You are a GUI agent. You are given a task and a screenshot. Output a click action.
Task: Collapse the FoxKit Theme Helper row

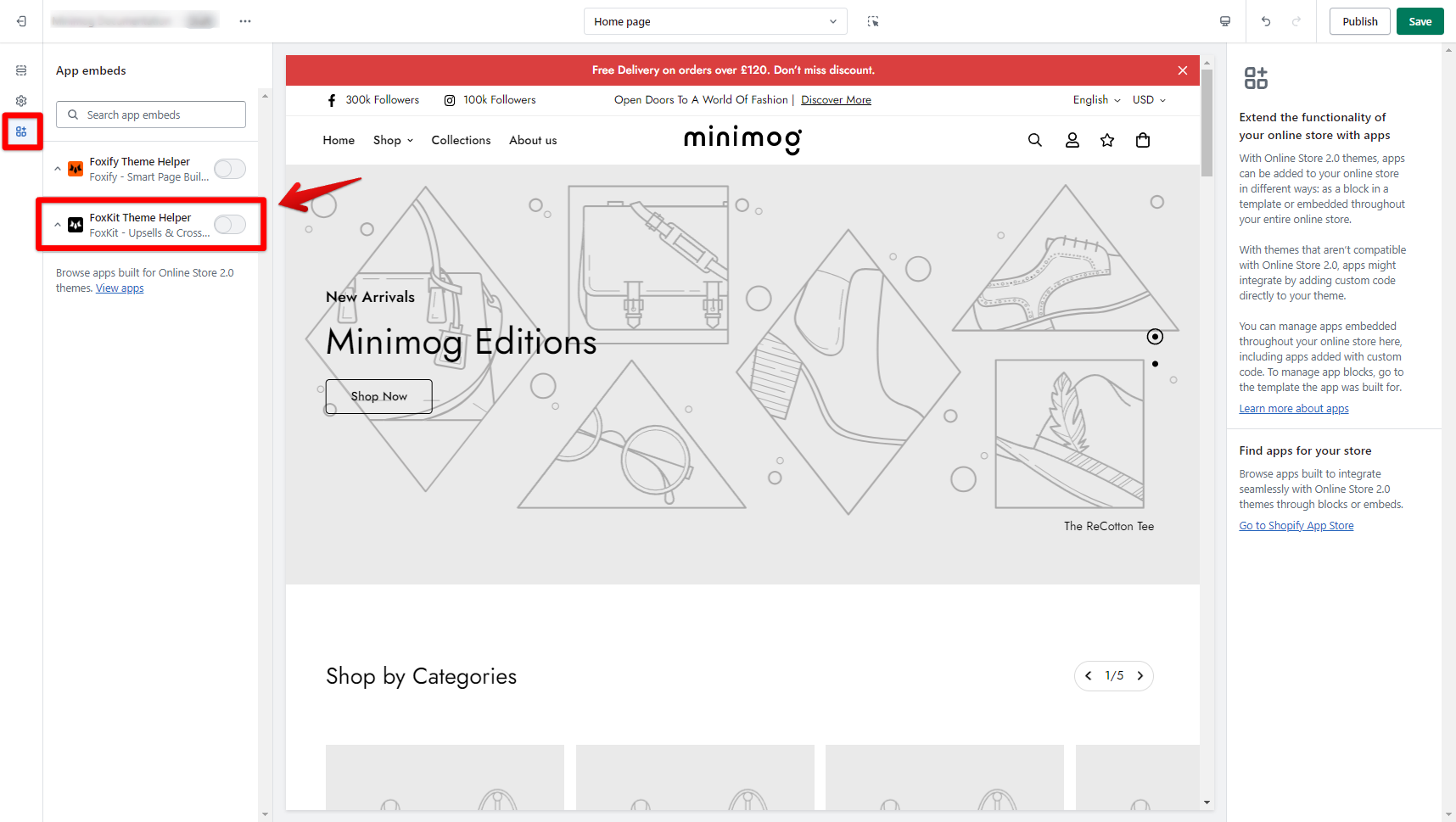coord(58,225)
